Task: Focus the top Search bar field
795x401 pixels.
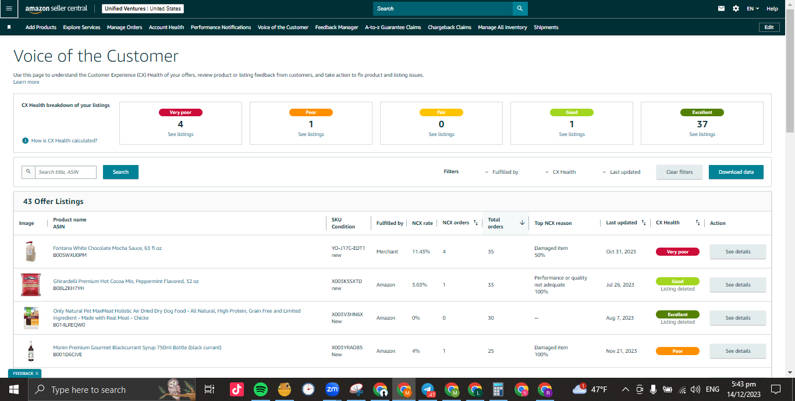Action: (x=442, y=9)
